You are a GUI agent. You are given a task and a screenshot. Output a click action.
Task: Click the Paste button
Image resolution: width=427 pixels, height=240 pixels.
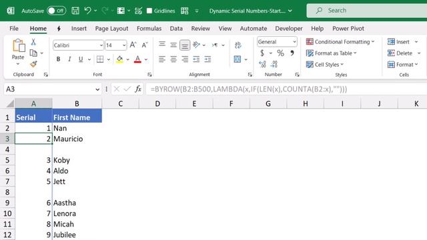[18, 49]
